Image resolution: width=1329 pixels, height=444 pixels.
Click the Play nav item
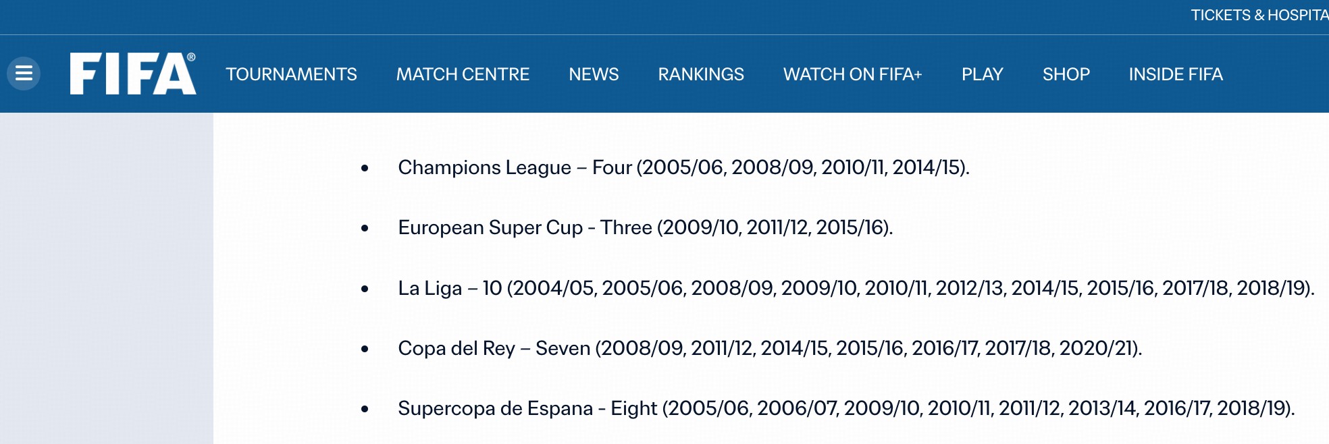982,74
